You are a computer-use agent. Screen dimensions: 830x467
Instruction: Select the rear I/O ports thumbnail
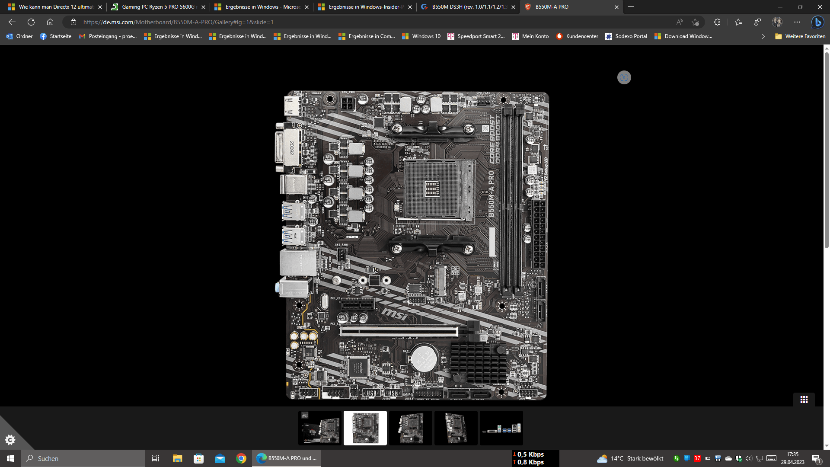click(x=501, y=428)
